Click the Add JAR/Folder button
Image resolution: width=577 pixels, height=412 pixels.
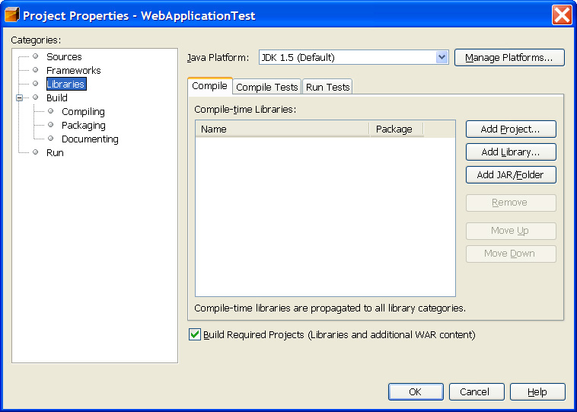(x=510, y=175)
